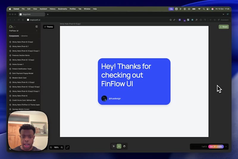
Task: Click the browser back arrow
Action: (10, 20)
